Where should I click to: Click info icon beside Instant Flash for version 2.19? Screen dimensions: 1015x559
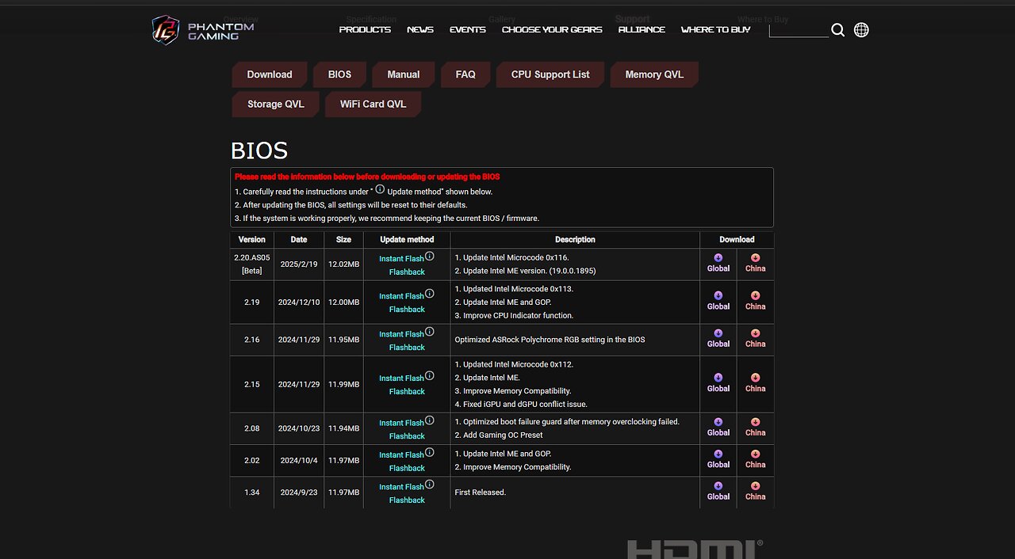pyautogui.click(x=429, y=293)
